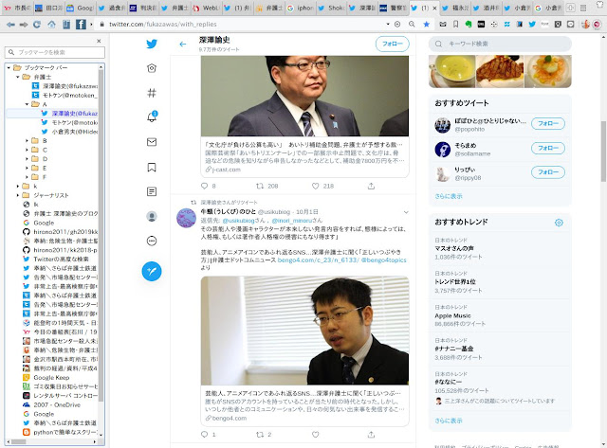
Task: Open the tweet options chevron on usikubiog tweet
Action: click(x=406, y=212)
